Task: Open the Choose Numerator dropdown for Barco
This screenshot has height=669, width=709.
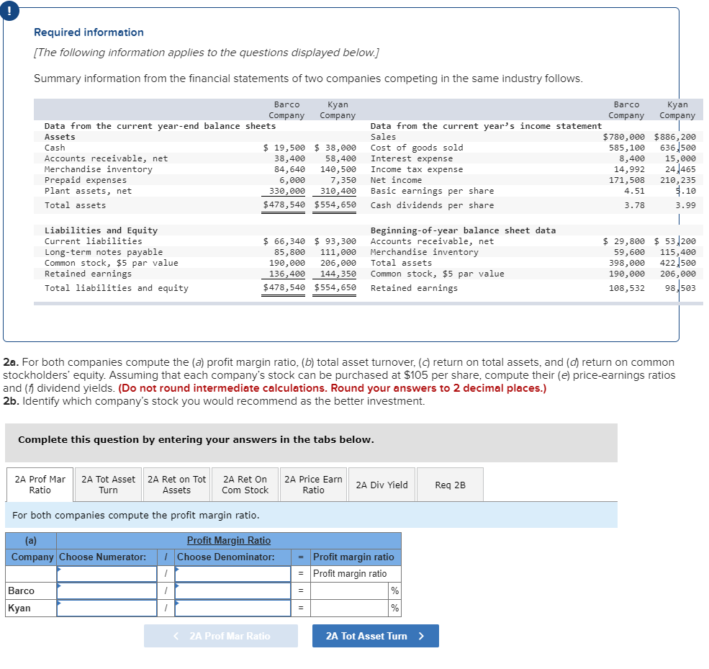Action: tap(105, 590)
